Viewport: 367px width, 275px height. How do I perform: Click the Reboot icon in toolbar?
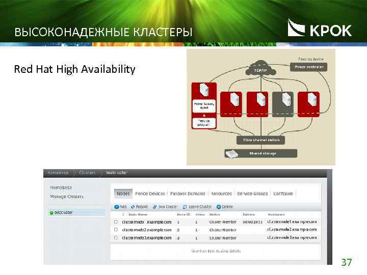[x=133, y=207]
